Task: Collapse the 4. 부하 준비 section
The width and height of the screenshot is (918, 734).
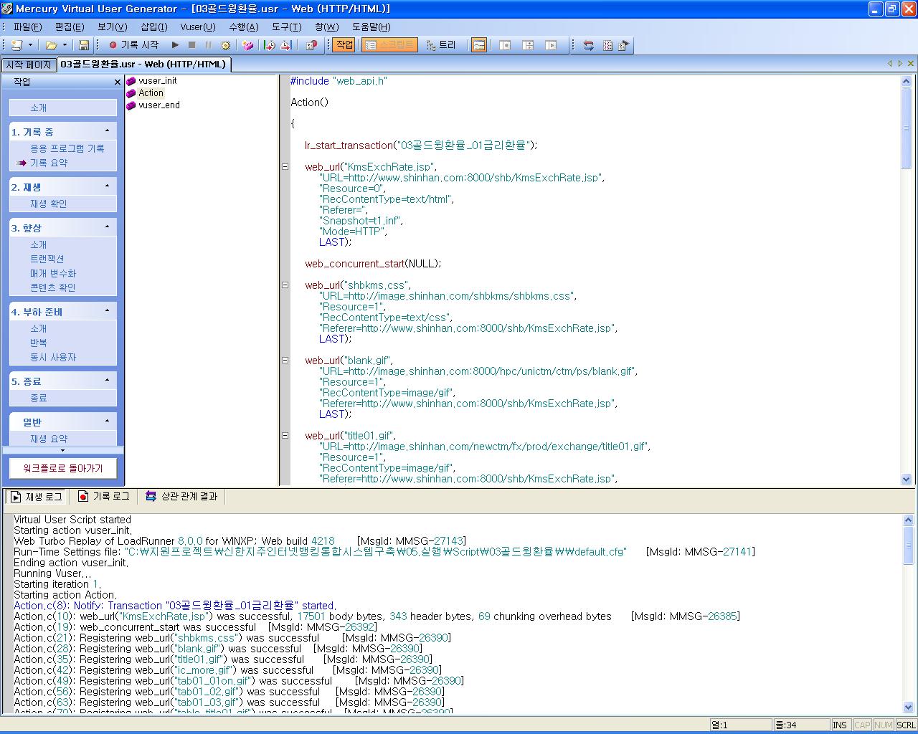Action: pos(108,311)
